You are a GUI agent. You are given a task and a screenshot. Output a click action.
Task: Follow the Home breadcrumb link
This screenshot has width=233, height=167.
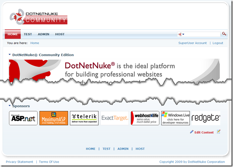35,43
